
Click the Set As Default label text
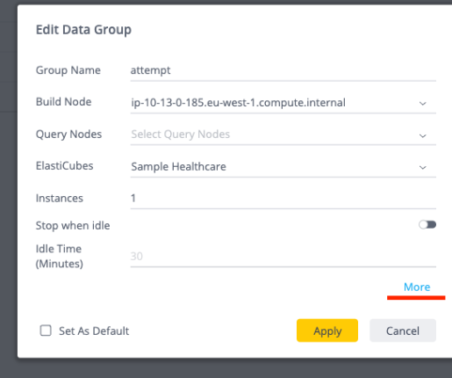94,331
